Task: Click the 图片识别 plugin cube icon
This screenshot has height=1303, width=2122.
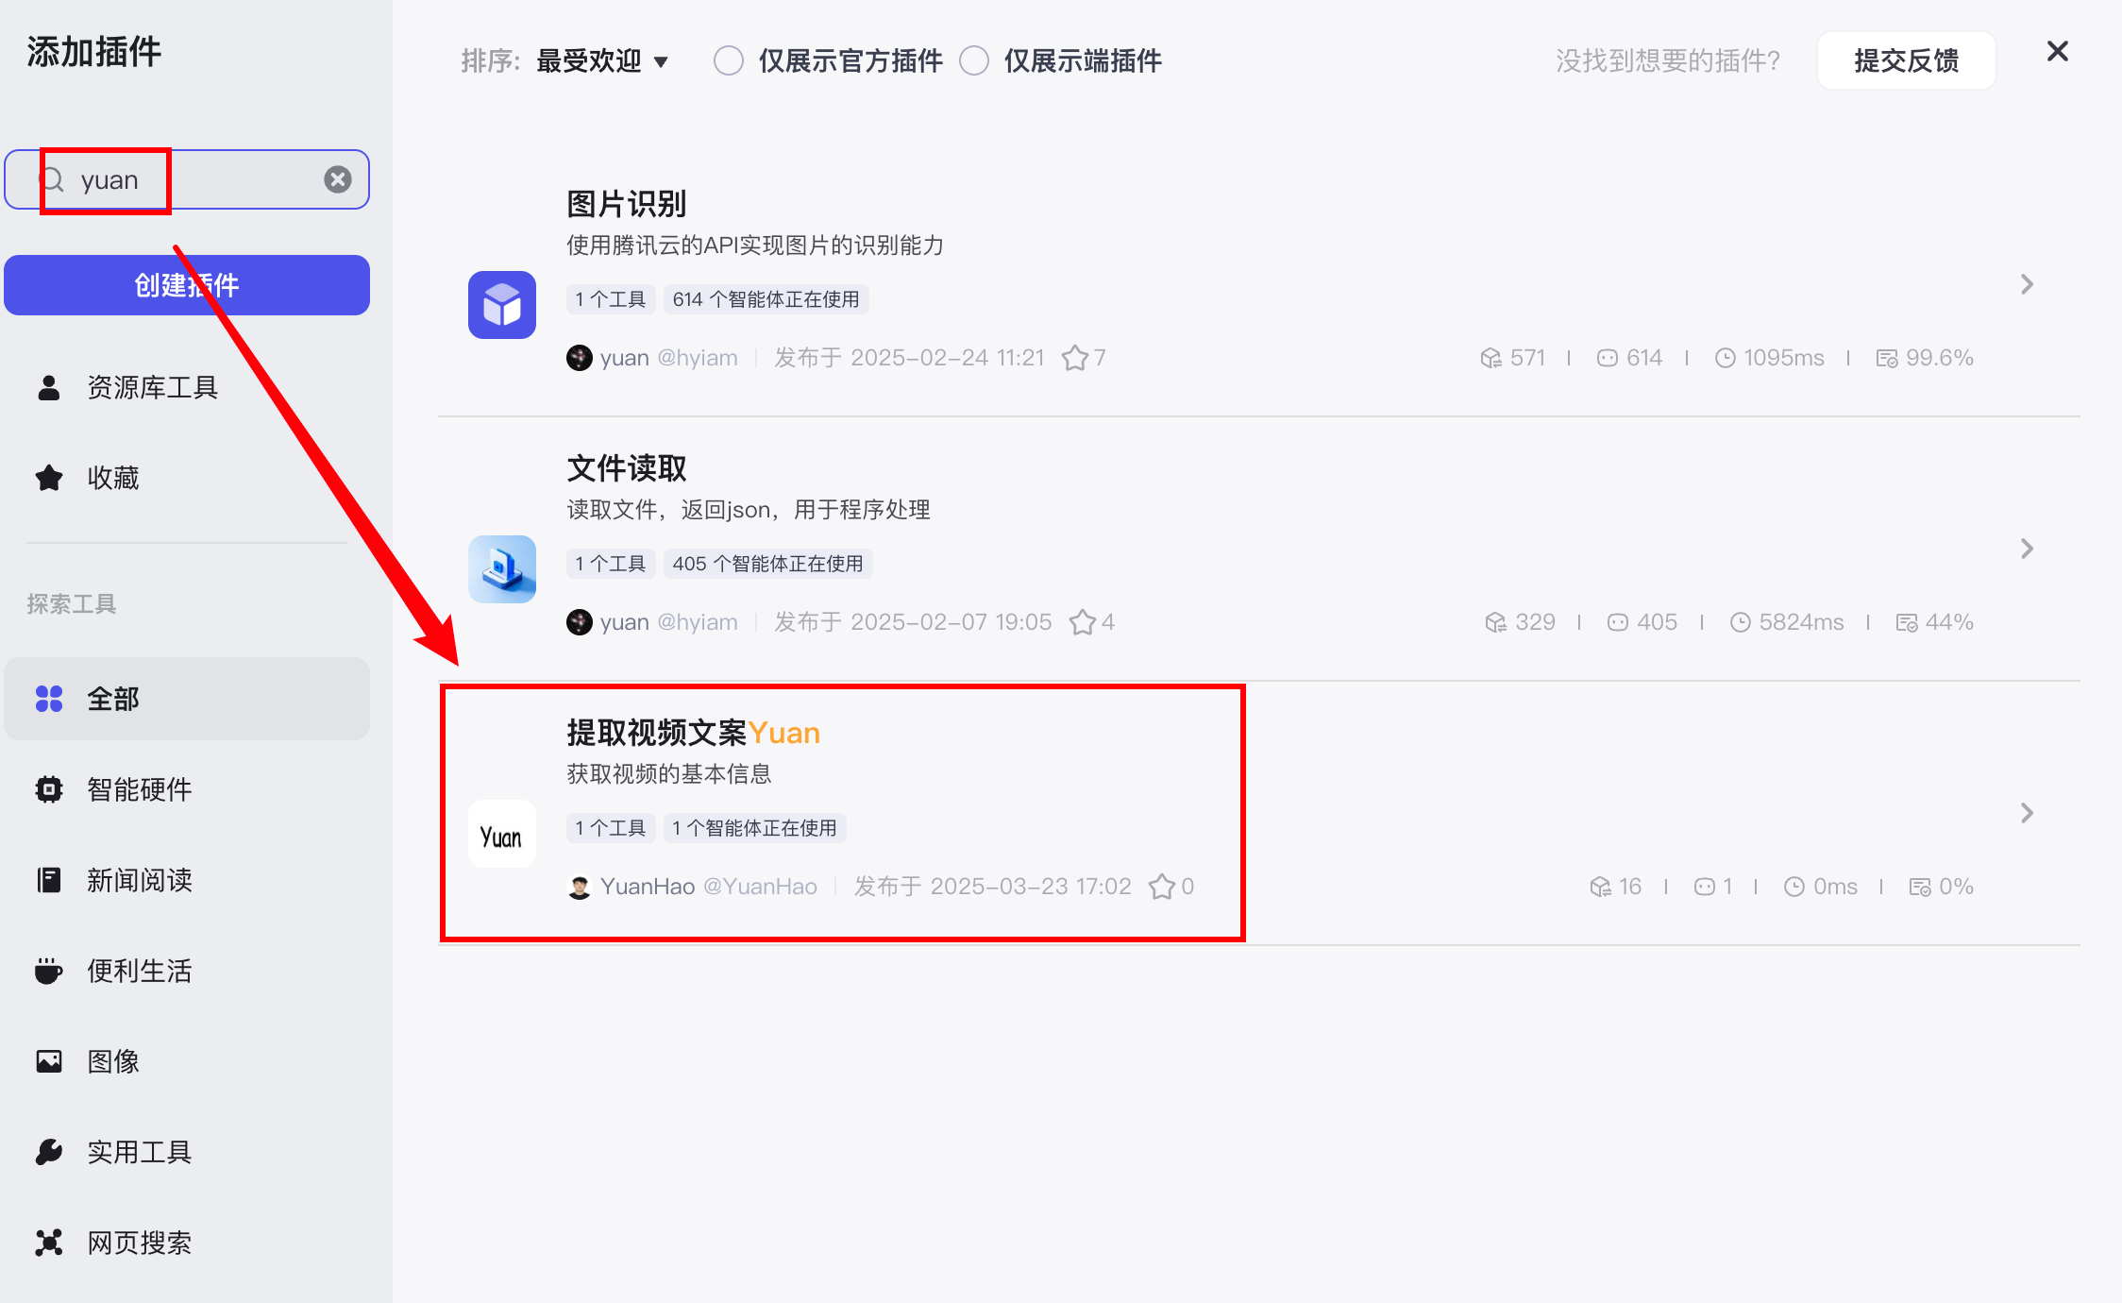Action: (x=501, y=304)
